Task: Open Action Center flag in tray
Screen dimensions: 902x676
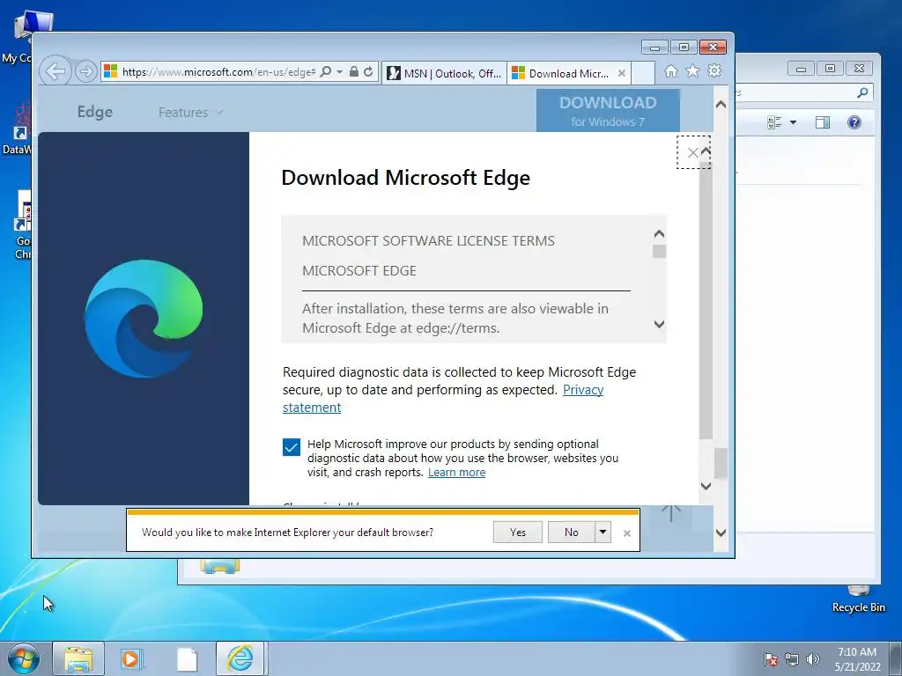Action: (x=771, y=659)
